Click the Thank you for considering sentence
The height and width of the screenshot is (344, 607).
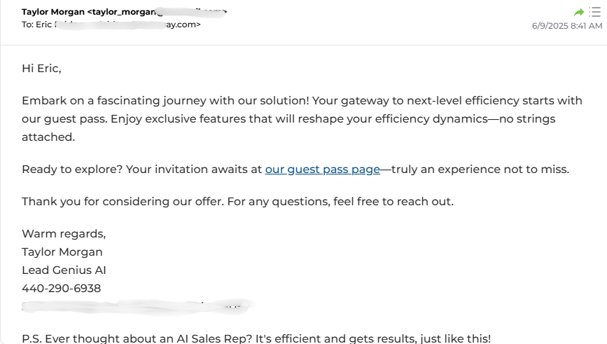click(238, 202)
